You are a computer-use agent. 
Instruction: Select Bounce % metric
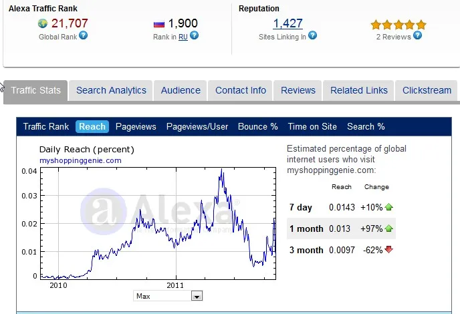(257, 126)
